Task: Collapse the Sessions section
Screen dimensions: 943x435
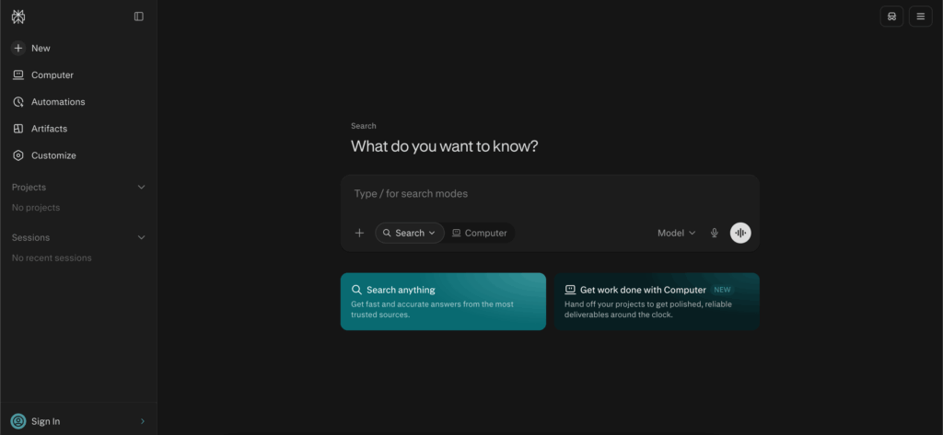Action: (141, 238)
